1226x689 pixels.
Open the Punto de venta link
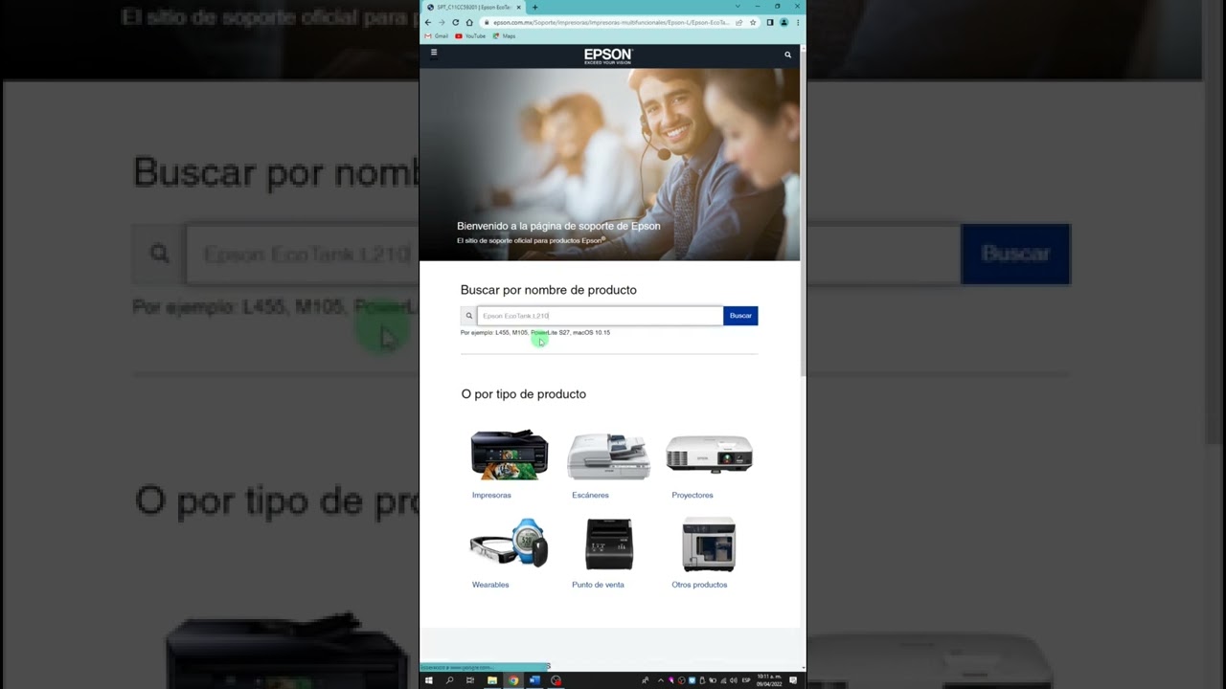coord(598,585)
